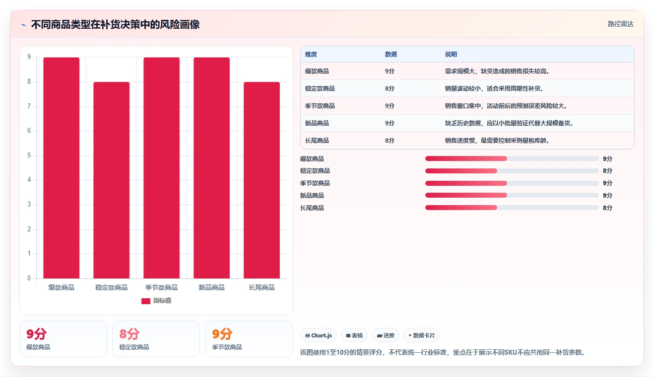The height and width of the screenshot is (377, 654).
Task: Click the x-axis label 季节款商品
Action: pos(162,287)
